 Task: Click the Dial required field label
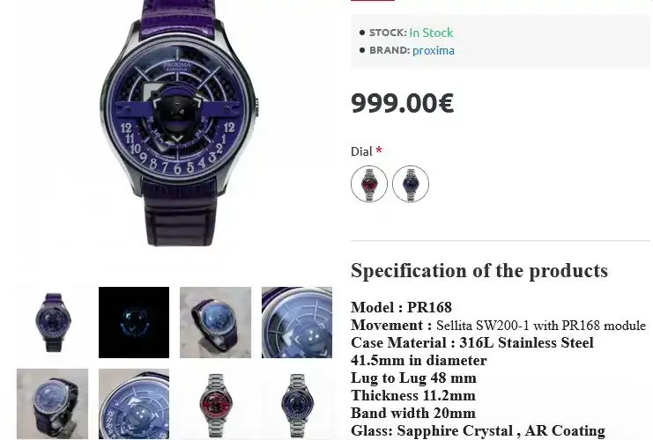tap(367, 151)
